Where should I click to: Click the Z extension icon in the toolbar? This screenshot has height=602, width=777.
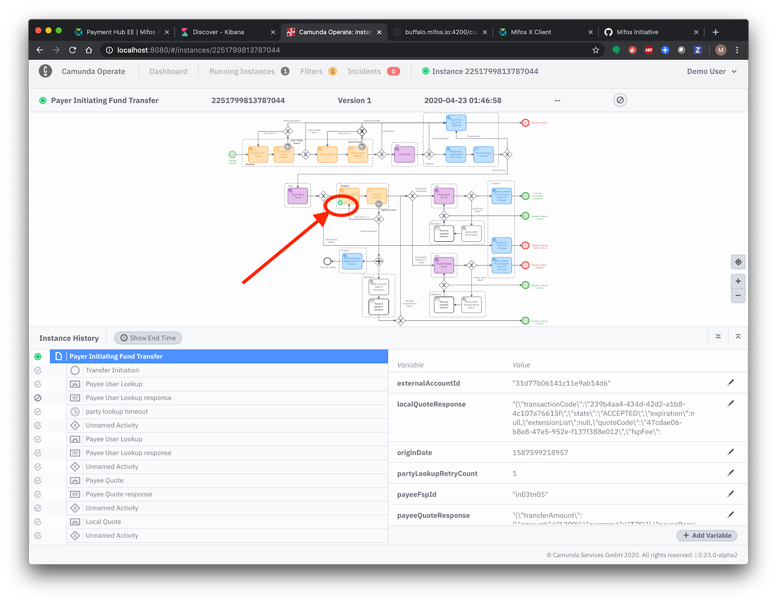[x=698, y=50]
